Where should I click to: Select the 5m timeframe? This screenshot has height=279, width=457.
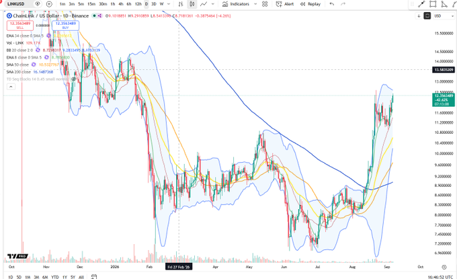pos(81,4)
